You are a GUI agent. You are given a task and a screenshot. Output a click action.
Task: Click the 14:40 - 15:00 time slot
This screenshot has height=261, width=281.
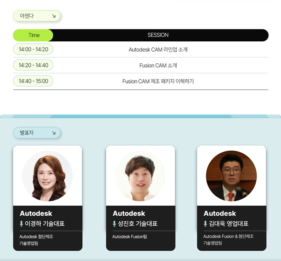click(x=33, y=81)
